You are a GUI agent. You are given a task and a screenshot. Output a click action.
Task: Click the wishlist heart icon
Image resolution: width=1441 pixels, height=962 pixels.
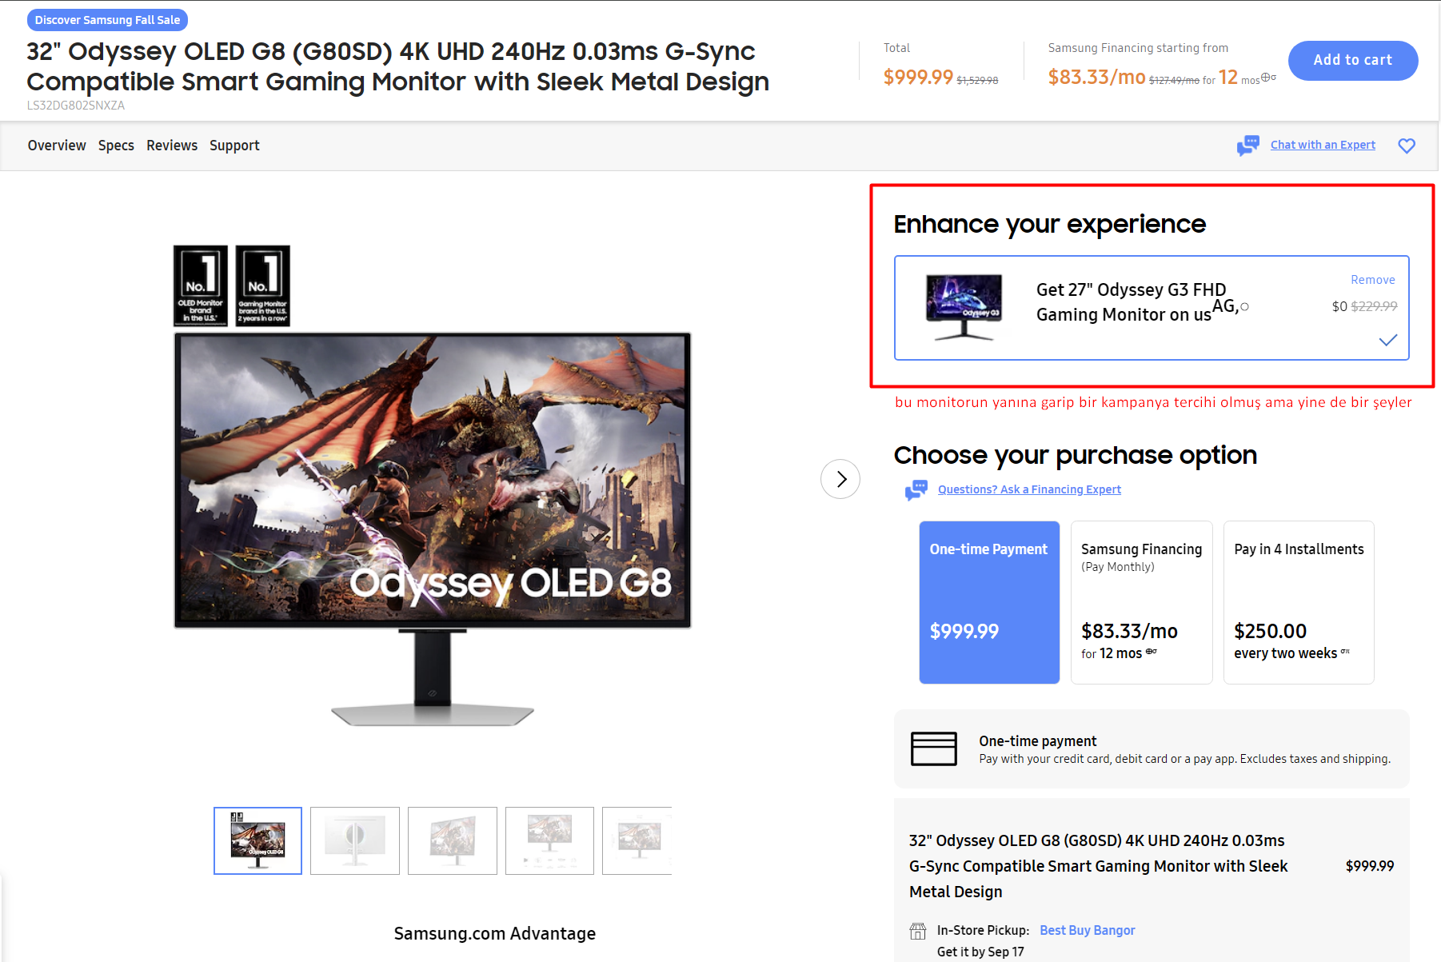coord(1406,146)
